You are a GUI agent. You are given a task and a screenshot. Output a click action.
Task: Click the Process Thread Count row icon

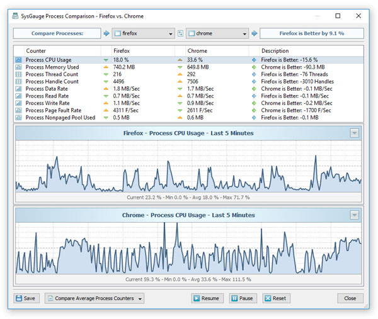pyautogui.click(x=18, y=74)
